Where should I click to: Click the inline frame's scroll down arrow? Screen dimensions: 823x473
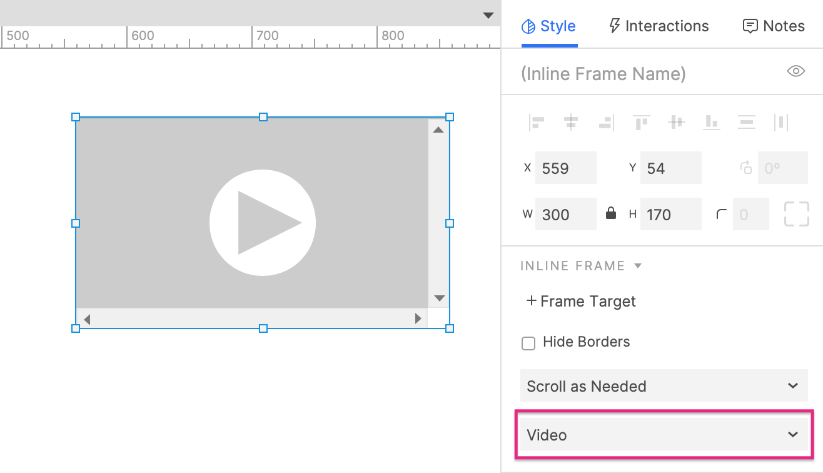439,298
